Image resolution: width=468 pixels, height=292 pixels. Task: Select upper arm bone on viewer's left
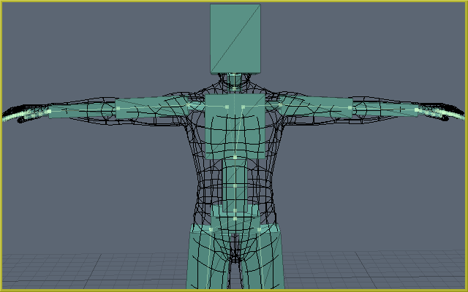151,109
